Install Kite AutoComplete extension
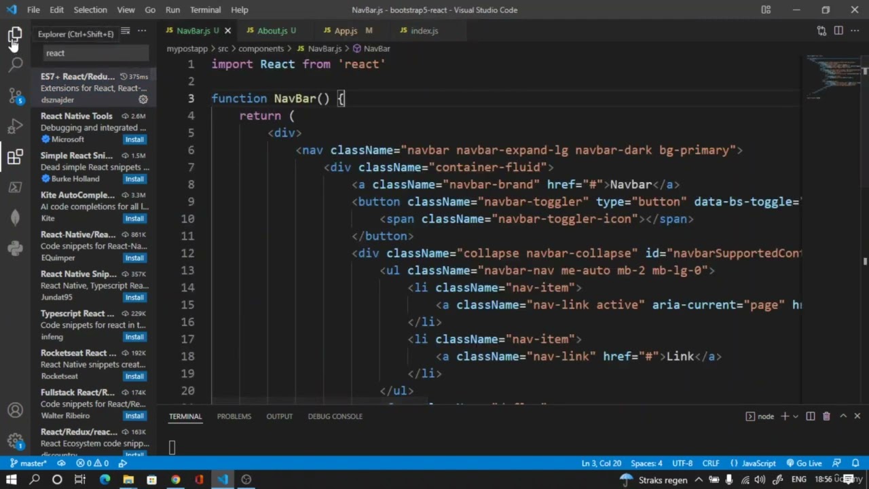 134,219
